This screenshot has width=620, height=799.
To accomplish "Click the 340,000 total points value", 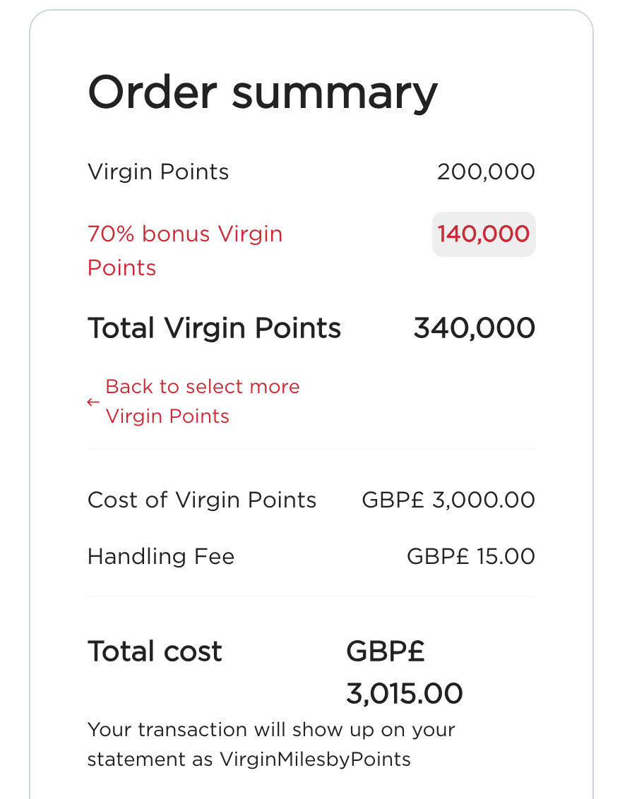I will pyautogui.click(x=474, y=328).
